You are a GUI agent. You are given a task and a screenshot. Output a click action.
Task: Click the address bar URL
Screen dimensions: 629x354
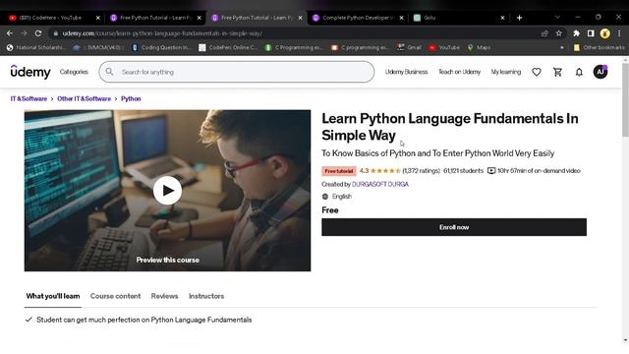click(x=162, y=33)
